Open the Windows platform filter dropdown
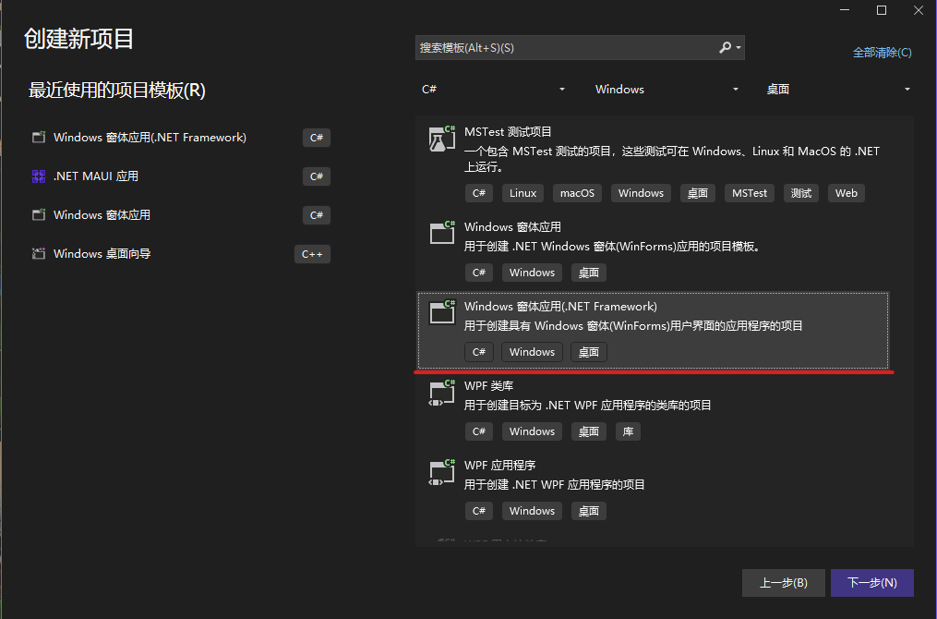937x619 pixels. (667, 89)
